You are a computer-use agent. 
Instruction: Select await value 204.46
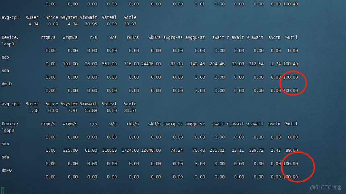[217, 64]
